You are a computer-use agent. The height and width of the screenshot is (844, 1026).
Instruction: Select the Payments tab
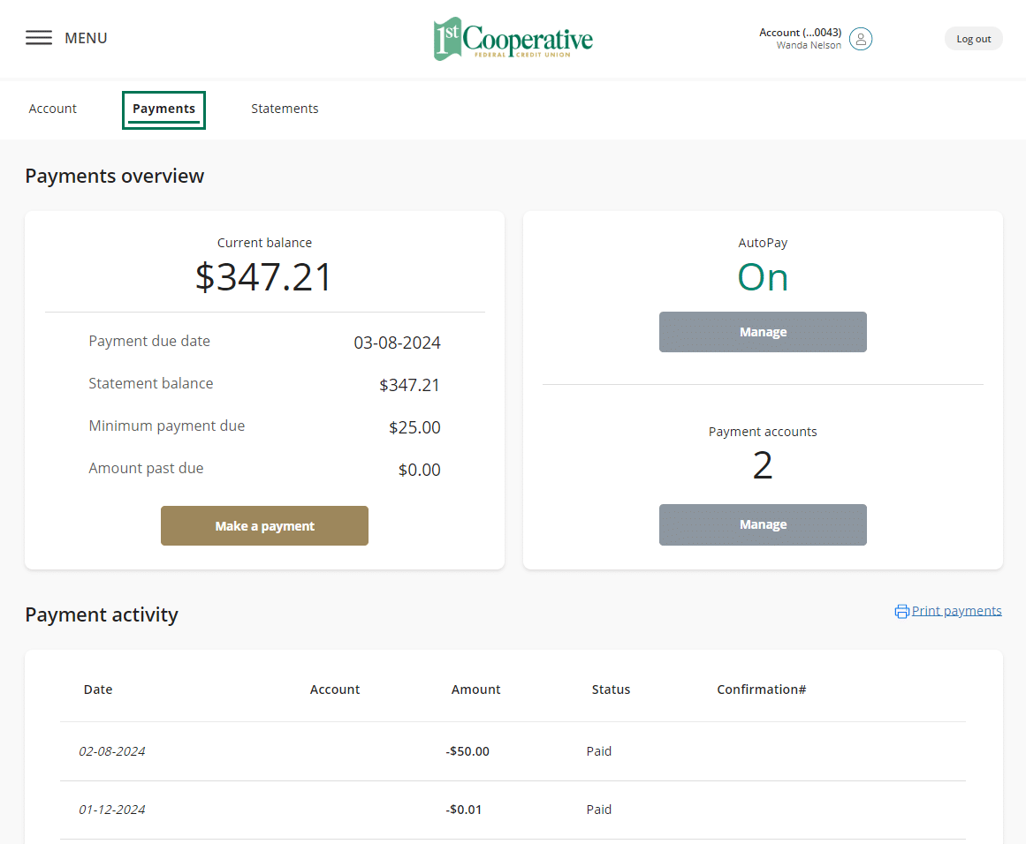(163, 109)
